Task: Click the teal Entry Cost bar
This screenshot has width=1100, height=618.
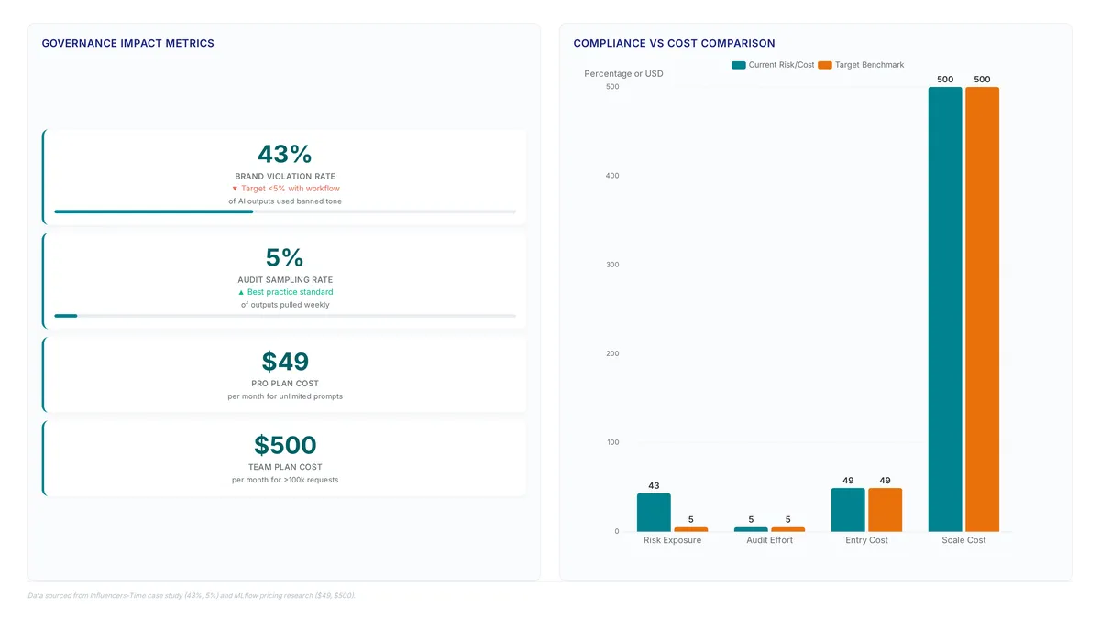Action: pyautogui.click(x=848, y=510)
